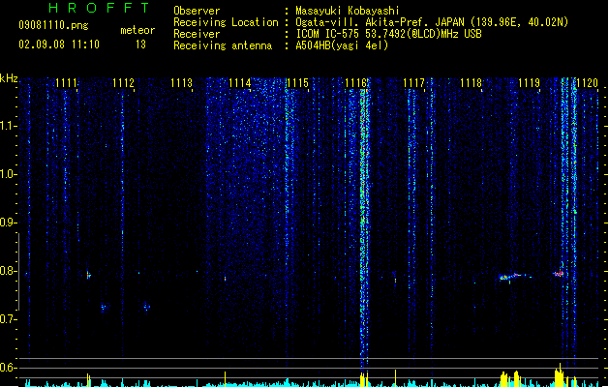Viewport: 609px width, 387px height.
Task: Click the Receiver label
Action: coord(197,34)
